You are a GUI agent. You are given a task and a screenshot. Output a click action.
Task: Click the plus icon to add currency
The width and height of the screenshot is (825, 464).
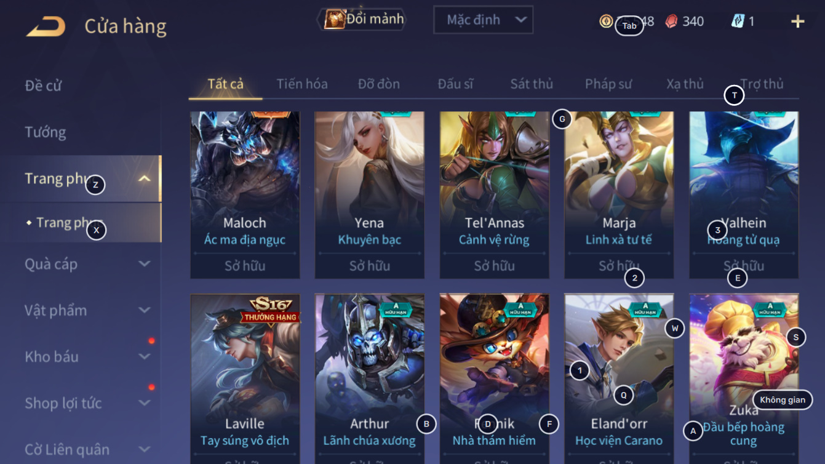[x=797, y=22]
